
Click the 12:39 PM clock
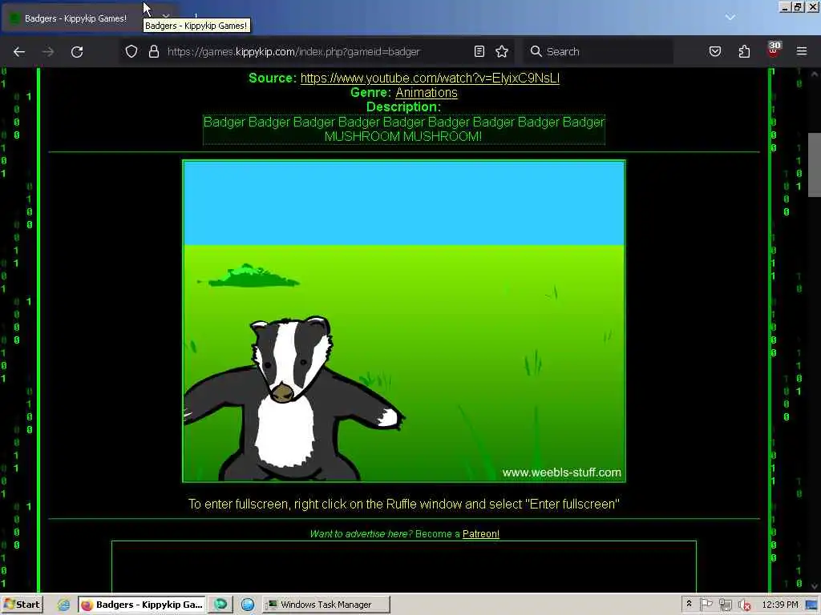(x=779, y=605)
